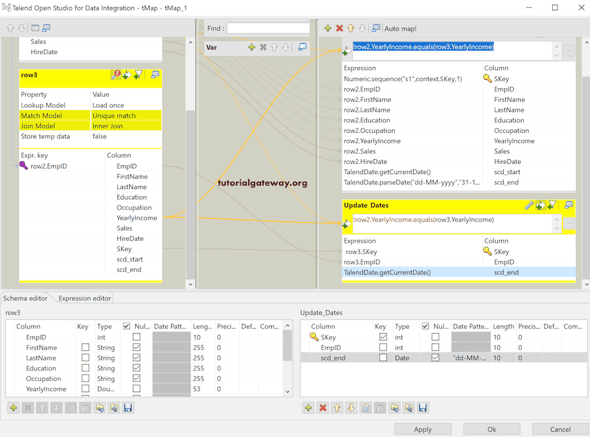
Task: Add a new column to Update_Dates schema
Action: point(308,408)
